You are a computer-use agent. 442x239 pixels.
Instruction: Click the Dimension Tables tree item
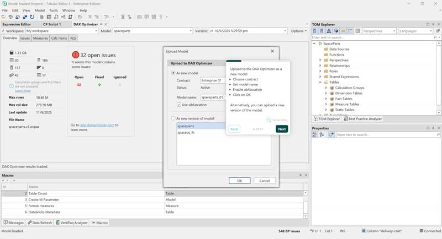(349, 93)
